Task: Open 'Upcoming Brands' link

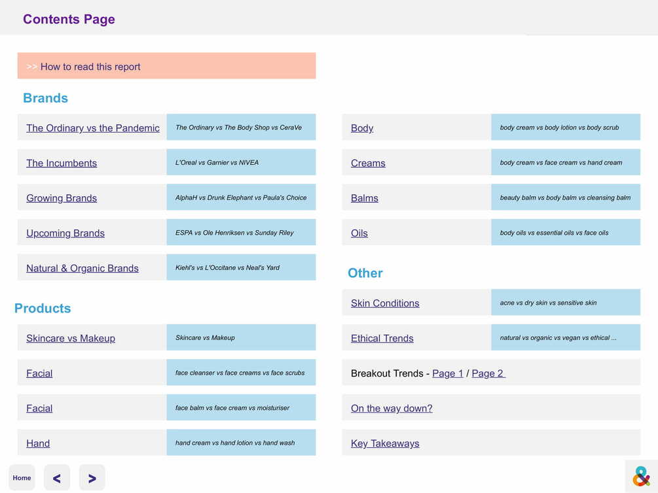Action: [x=65, y=233]
